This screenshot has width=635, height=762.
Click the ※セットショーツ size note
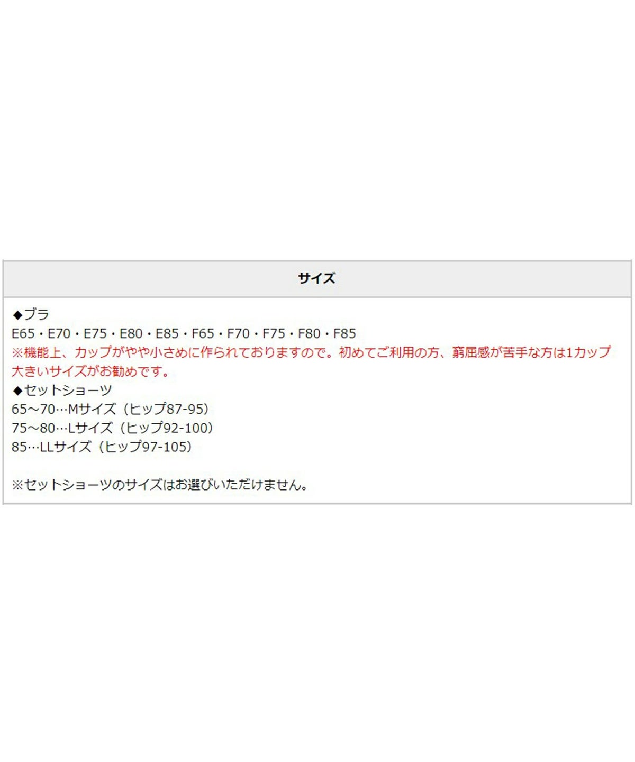click(160, 485)
